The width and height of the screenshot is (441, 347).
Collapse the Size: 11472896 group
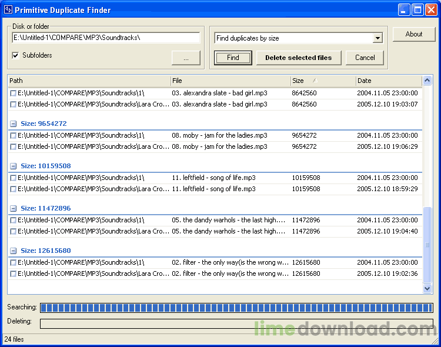[x=14, y=209]
